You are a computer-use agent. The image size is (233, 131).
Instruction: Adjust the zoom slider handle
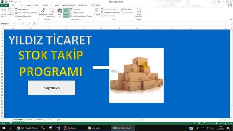217,123
